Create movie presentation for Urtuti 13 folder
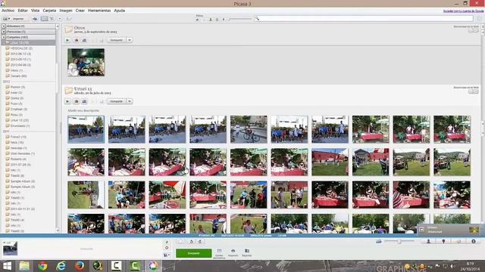 pos(84,101)
